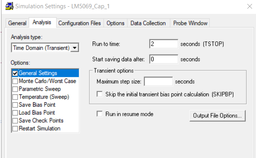Screen dimensions: 256x158
Task: Enable Skip initial transient bias point calculation
Action: coord(100,94)
